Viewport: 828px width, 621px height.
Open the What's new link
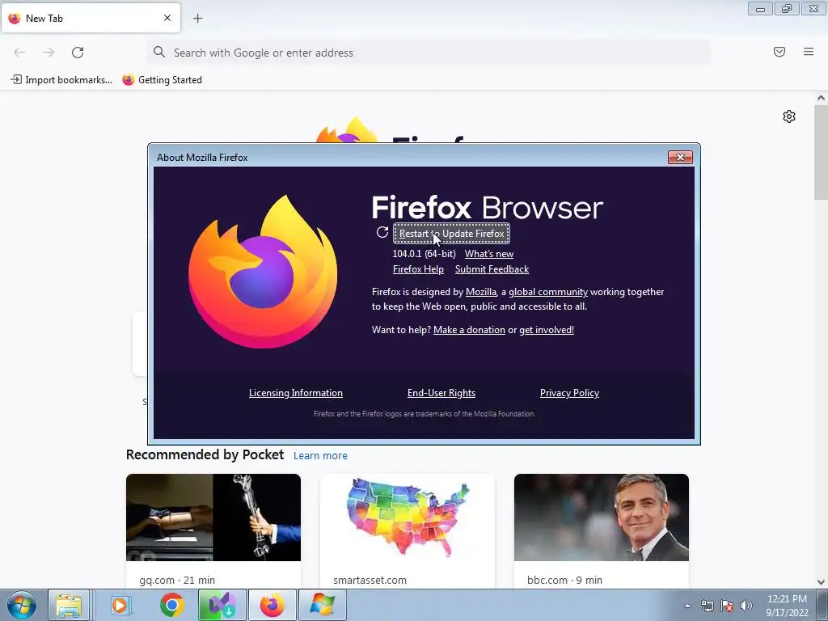coord(489,254)
